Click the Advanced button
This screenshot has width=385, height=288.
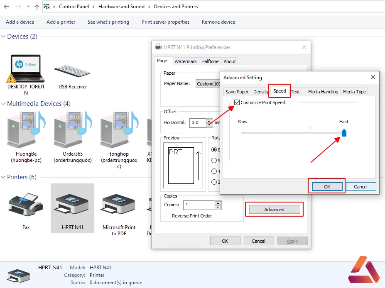274,209
